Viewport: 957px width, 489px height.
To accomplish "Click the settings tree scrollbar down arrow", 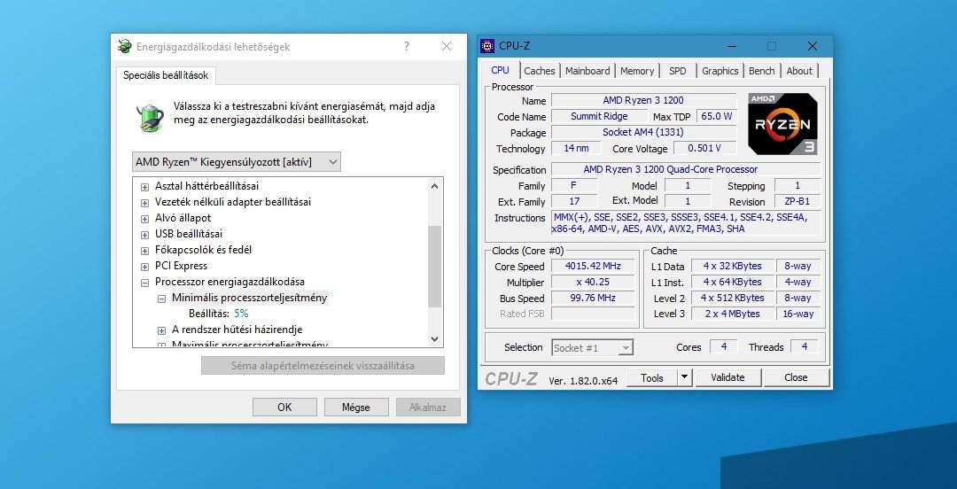I will [434, 338].
